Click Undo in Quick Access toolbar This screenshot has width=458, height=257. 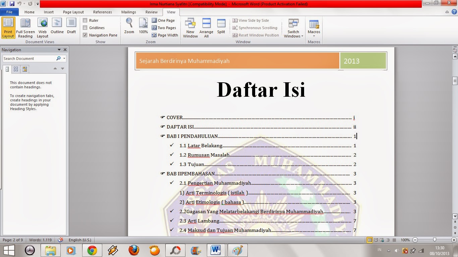pyautogui.click(x=19, y=4)
